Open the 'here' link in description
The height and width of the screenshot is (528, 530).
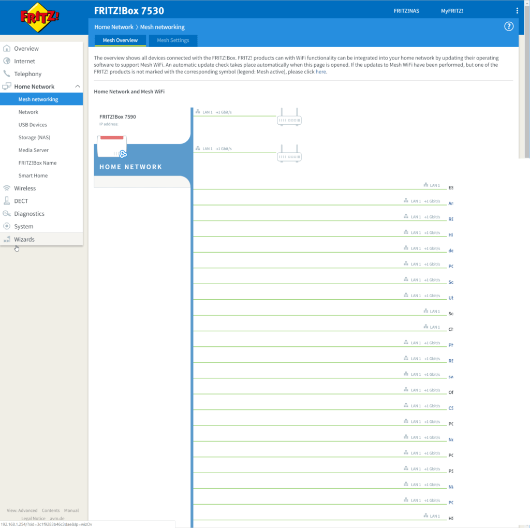tap(321, 72)
